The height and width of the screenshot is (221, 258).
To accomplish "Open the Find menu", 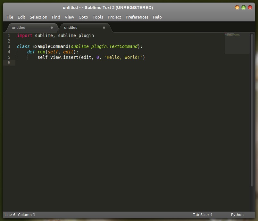I will (x=56, y=17).
